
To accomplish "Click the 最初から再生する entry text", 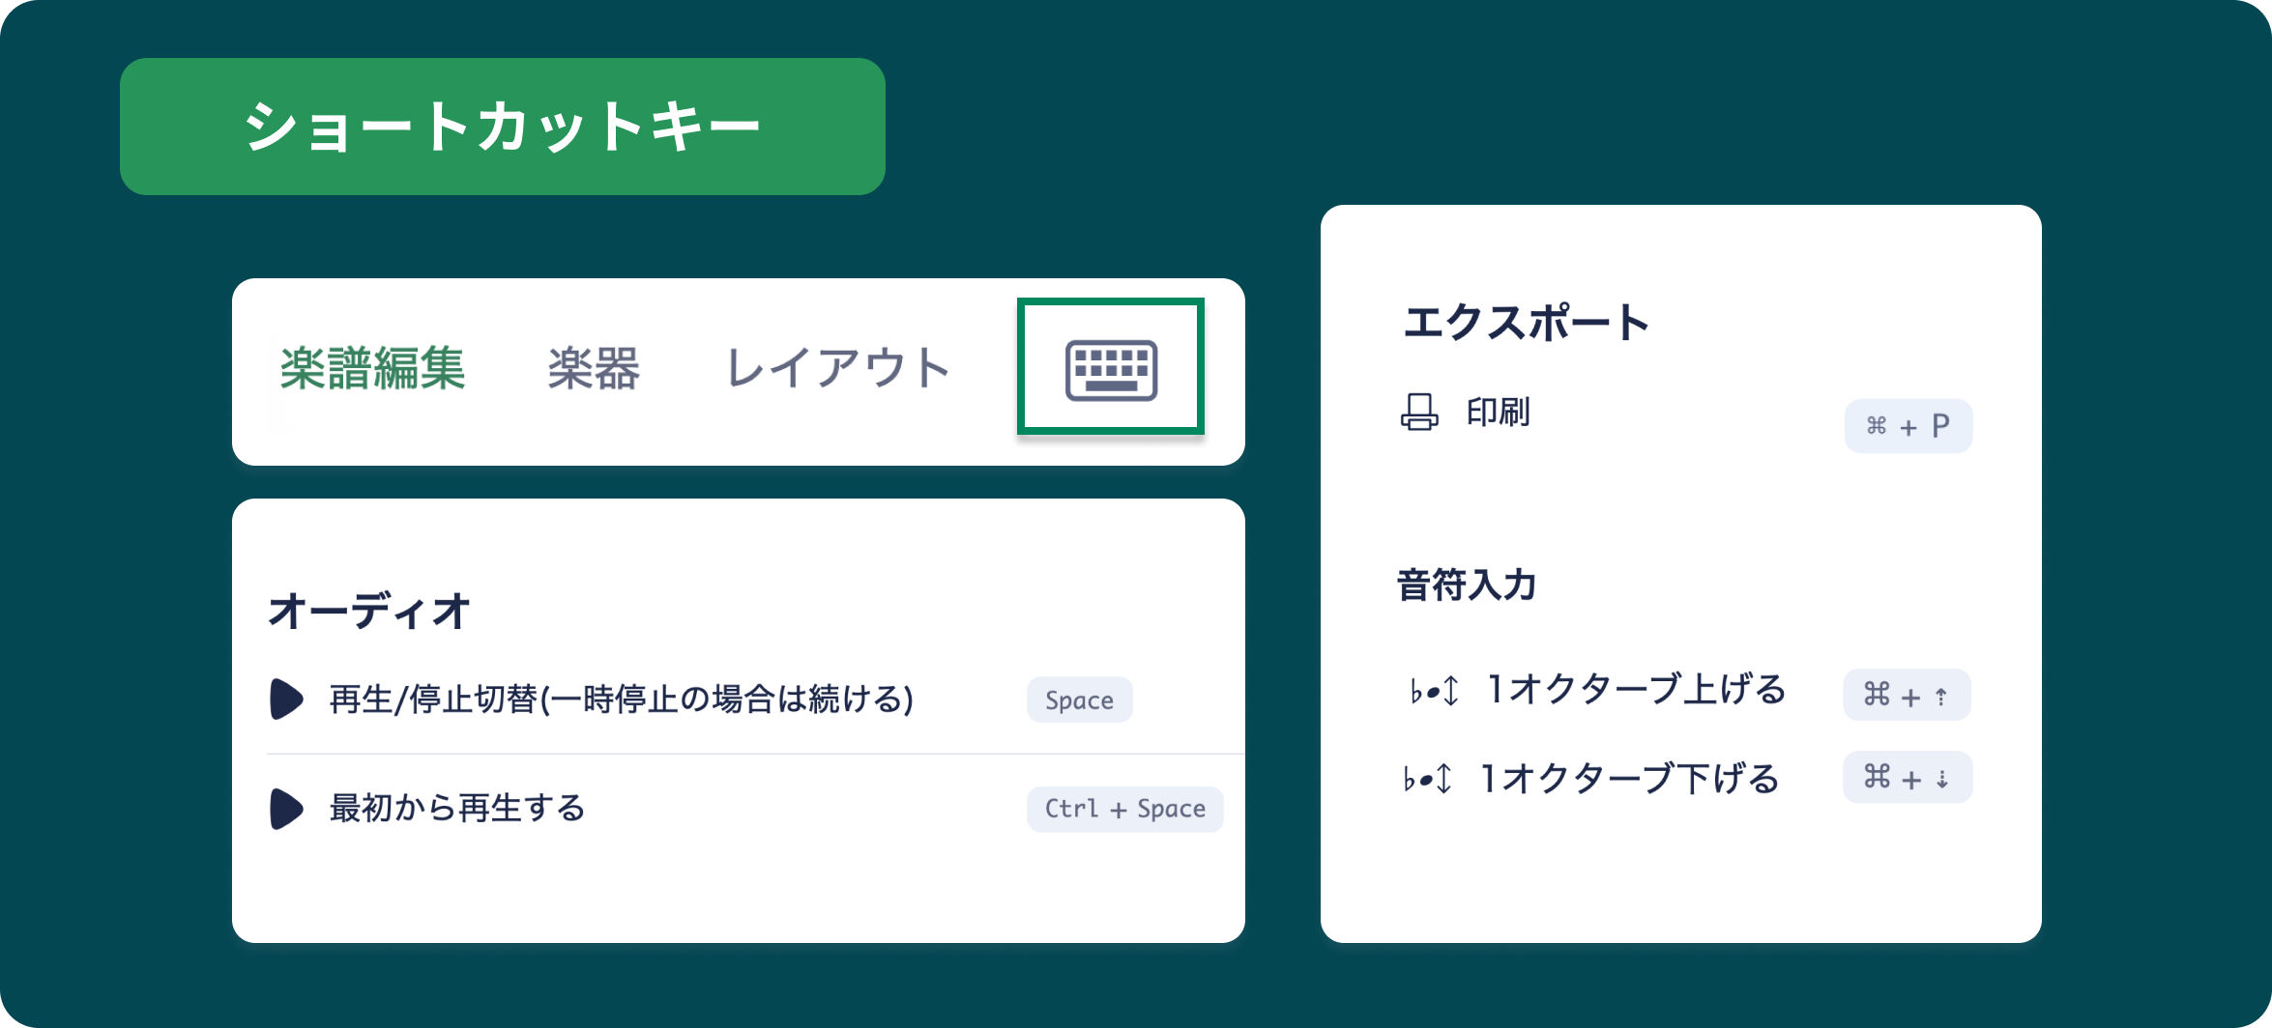I will click(457, 808).
